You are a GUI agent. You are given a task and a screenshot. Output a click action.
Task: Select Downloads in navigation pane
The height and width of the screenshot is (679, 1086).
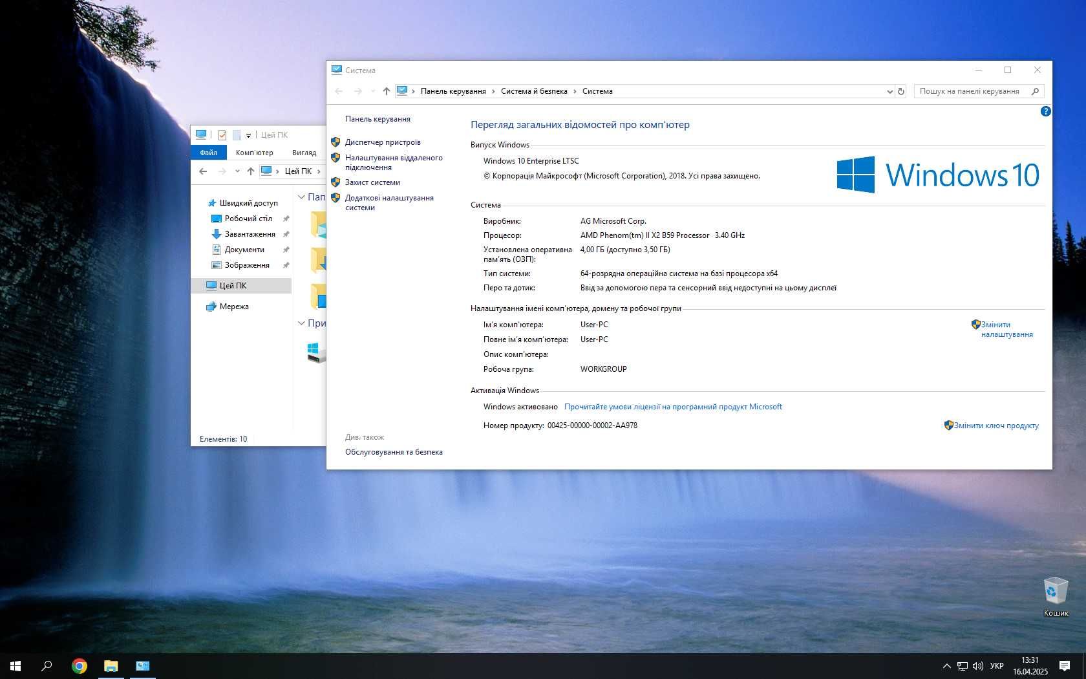(x=250, y=234)
